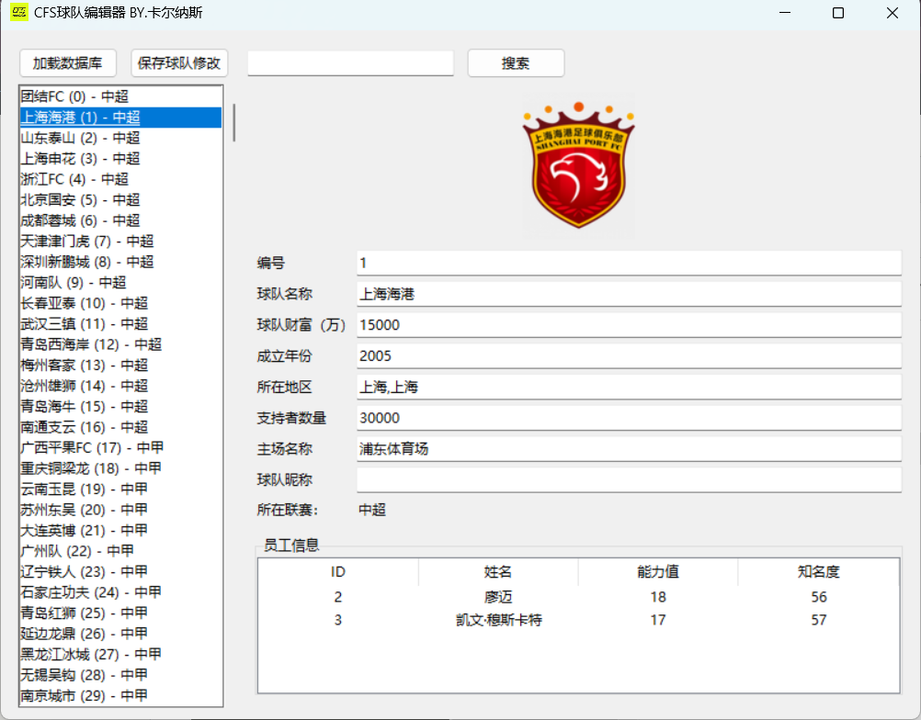Click the 能力值 column header

pos(658,571)
